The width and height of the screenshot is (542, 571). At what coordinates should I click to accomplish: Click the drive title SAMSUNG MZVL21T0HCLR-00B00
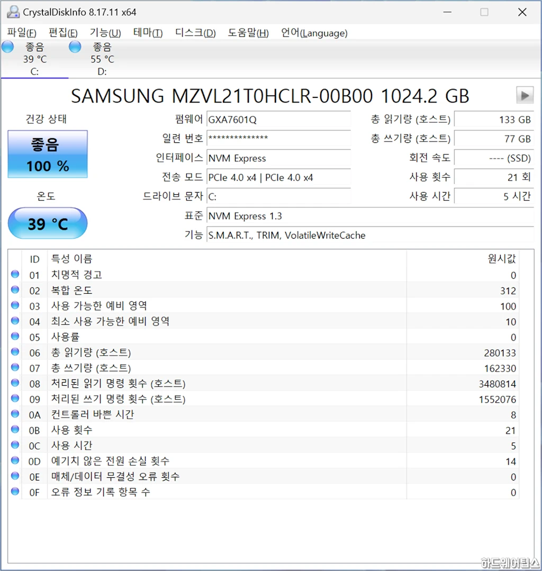point(270,96)
